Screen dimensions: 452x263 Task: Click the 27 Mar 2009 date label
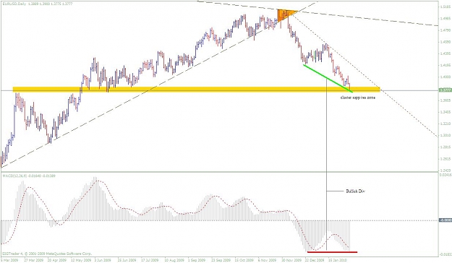(x=34, y=260)
